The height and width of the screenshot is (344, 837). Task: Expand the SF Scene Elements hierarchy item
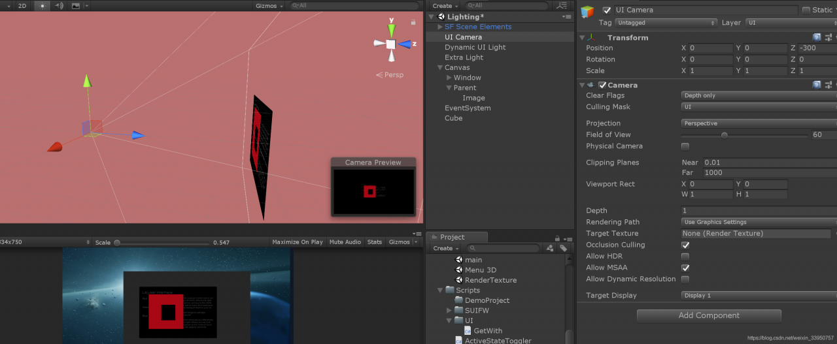(440, 27)
